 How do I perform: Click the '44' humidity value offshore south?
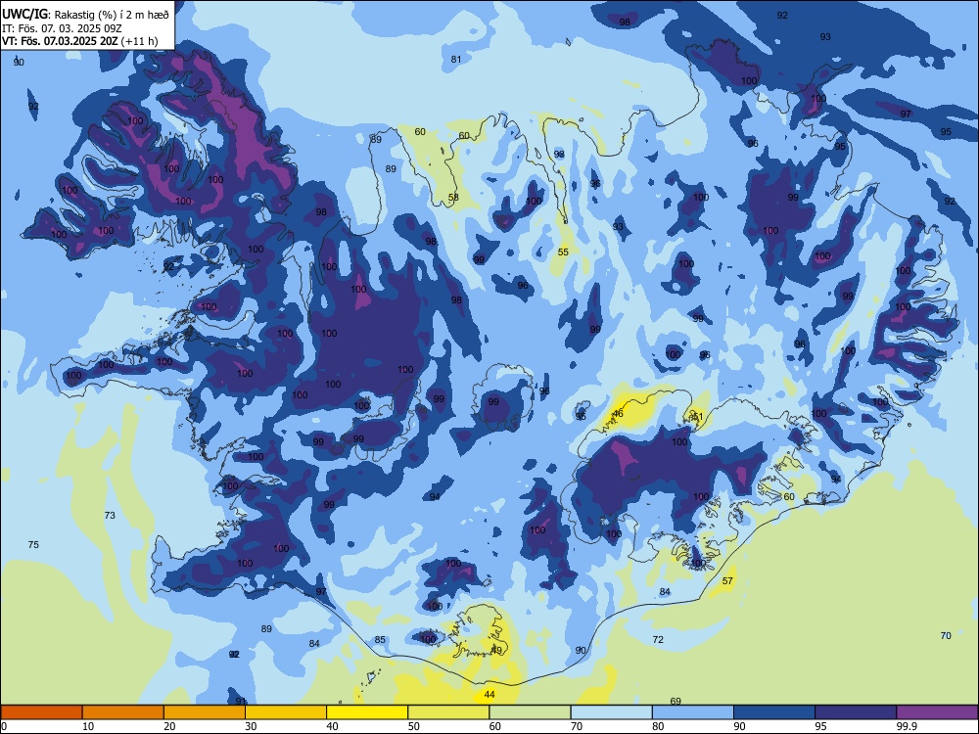click(x=489, y=694)
